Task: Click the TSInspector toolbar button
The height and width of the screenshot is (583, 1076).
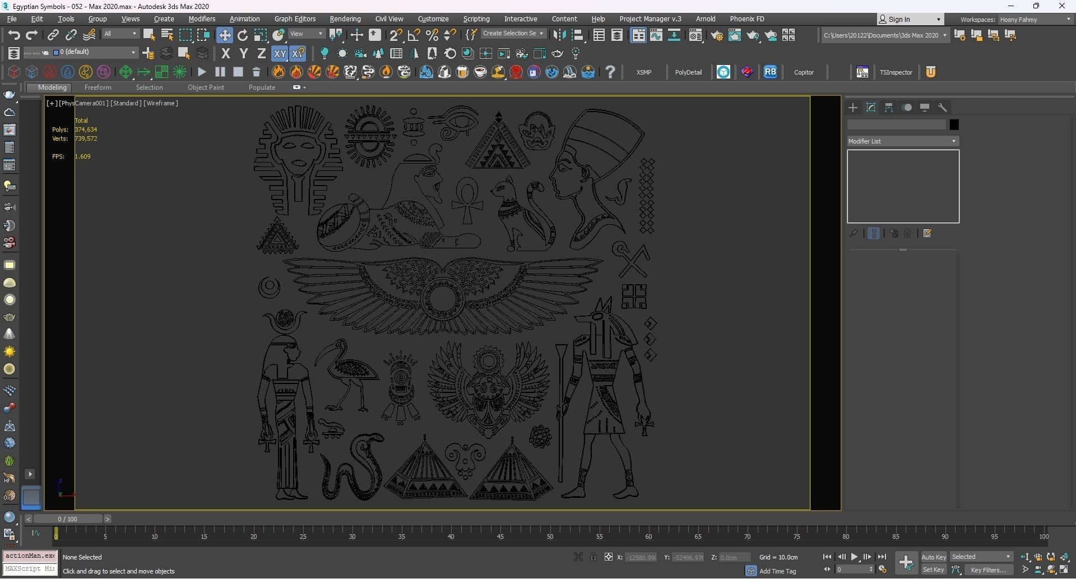Action: (x=896, y=72)
